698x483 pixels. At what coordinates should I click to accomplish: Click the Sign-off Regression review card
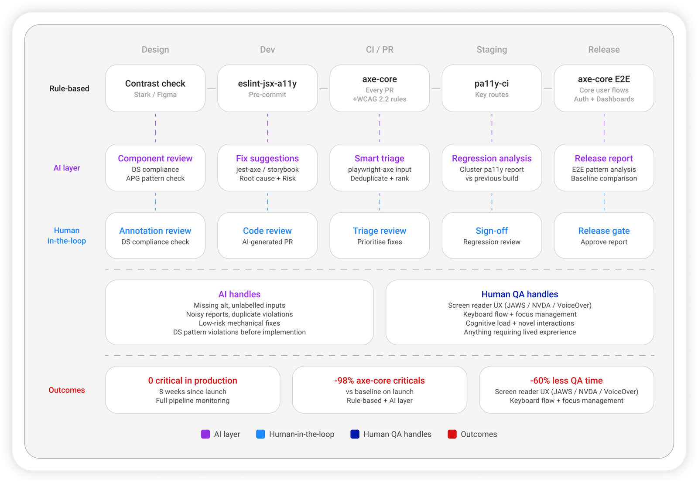coord(492,236)
